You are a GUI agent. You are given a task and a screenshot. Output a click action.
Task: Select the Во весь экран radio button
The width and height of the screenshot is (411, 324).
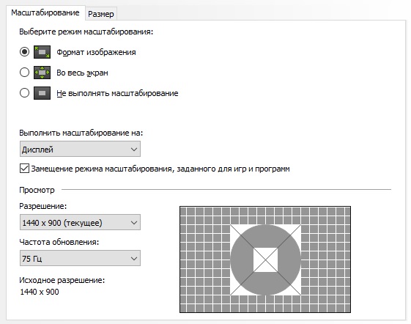coord(24,72)
